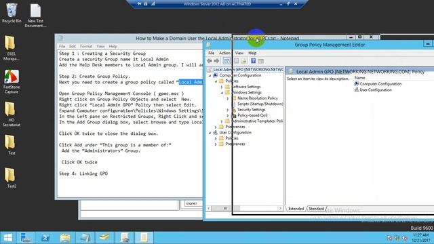
Task: Expand Security Settings tree node
Action: (x=228, y=110)
